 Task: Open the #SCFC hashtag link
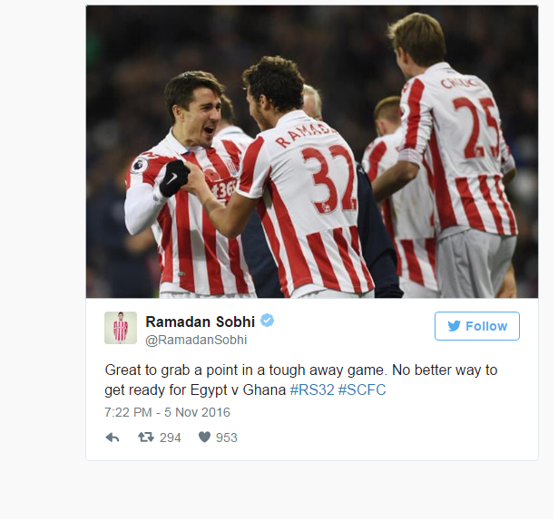coord(362,390)
